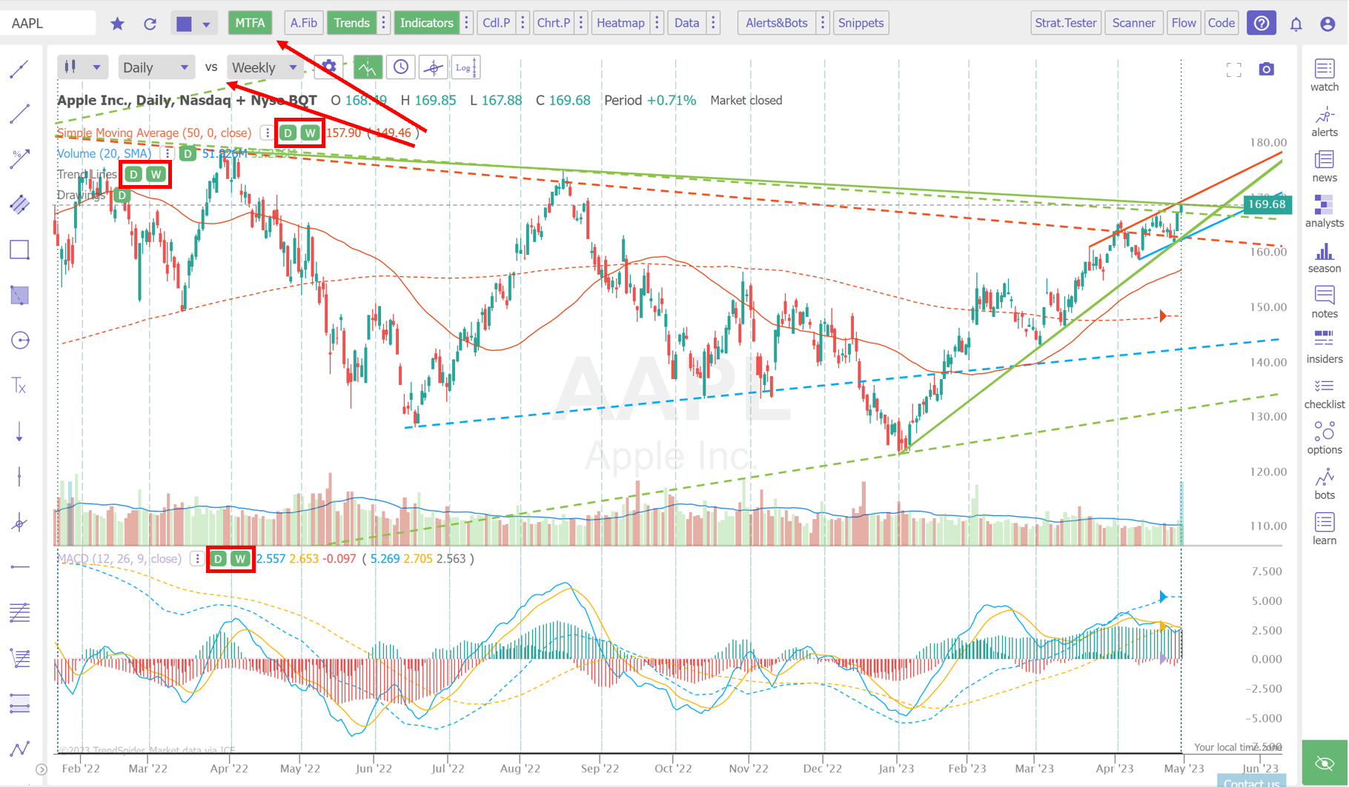The width and height of the screenshot is (1349, 787).
Task: Open the Data menu
Action: 686,23
